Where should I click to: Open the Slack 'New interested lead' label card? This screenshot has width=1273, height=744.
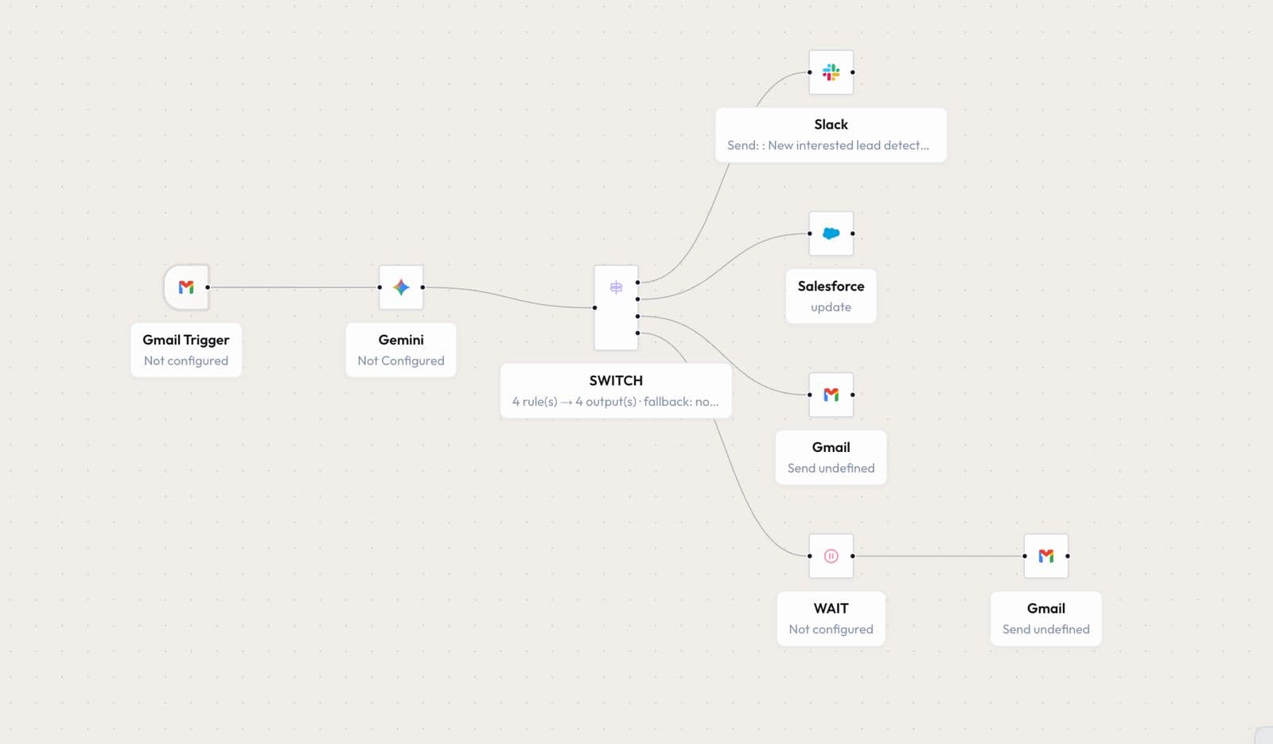[x=831, y=135]
